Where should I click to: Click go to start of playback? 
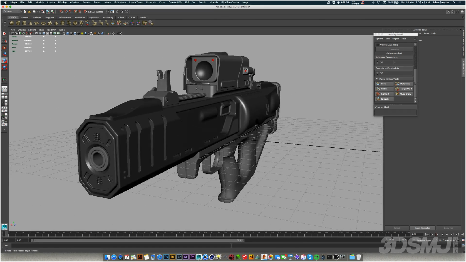(x=427, y=235)
